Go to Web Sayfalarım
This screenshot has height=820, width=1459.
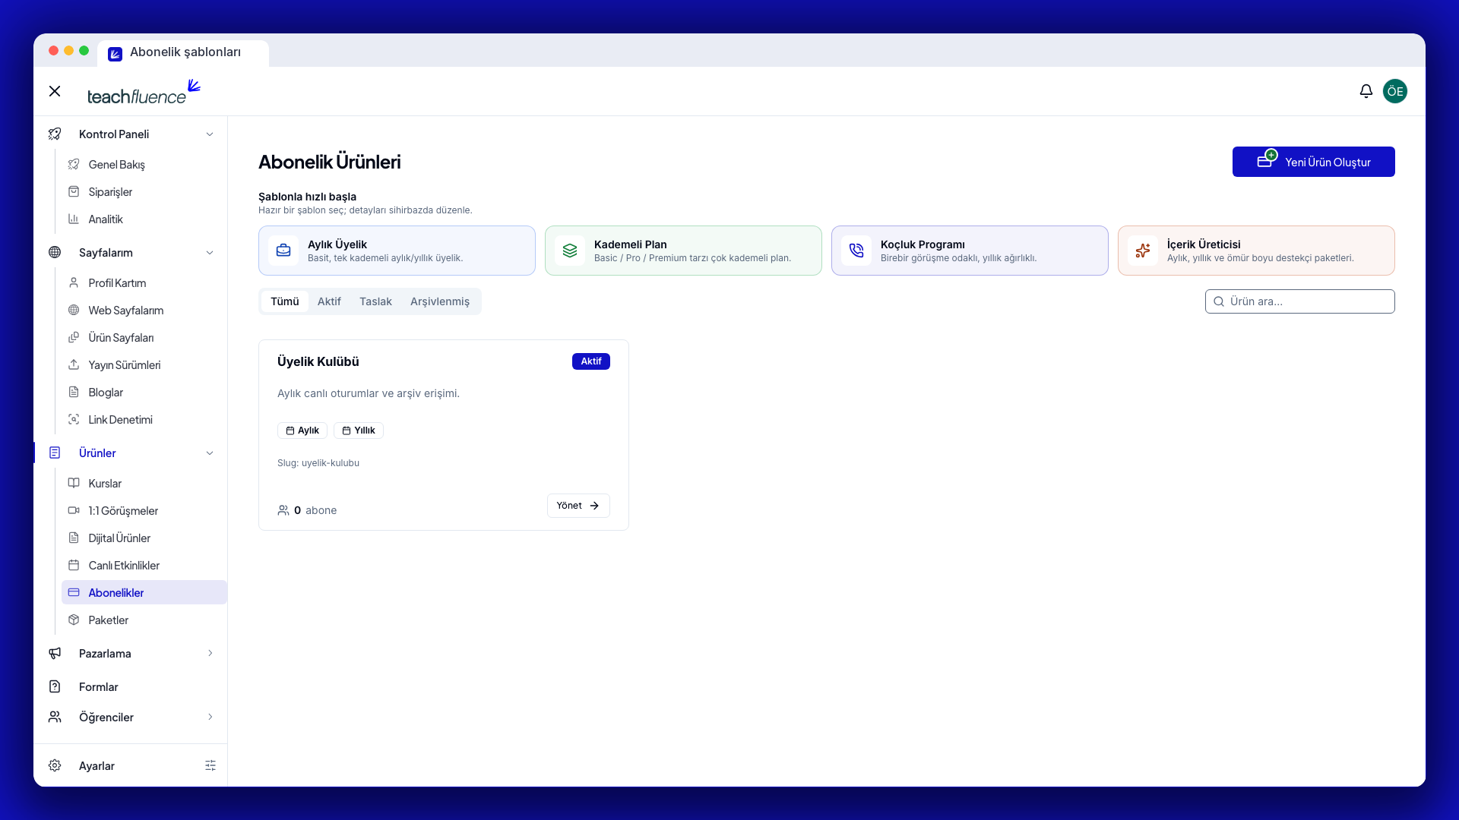tap(144, 311)
